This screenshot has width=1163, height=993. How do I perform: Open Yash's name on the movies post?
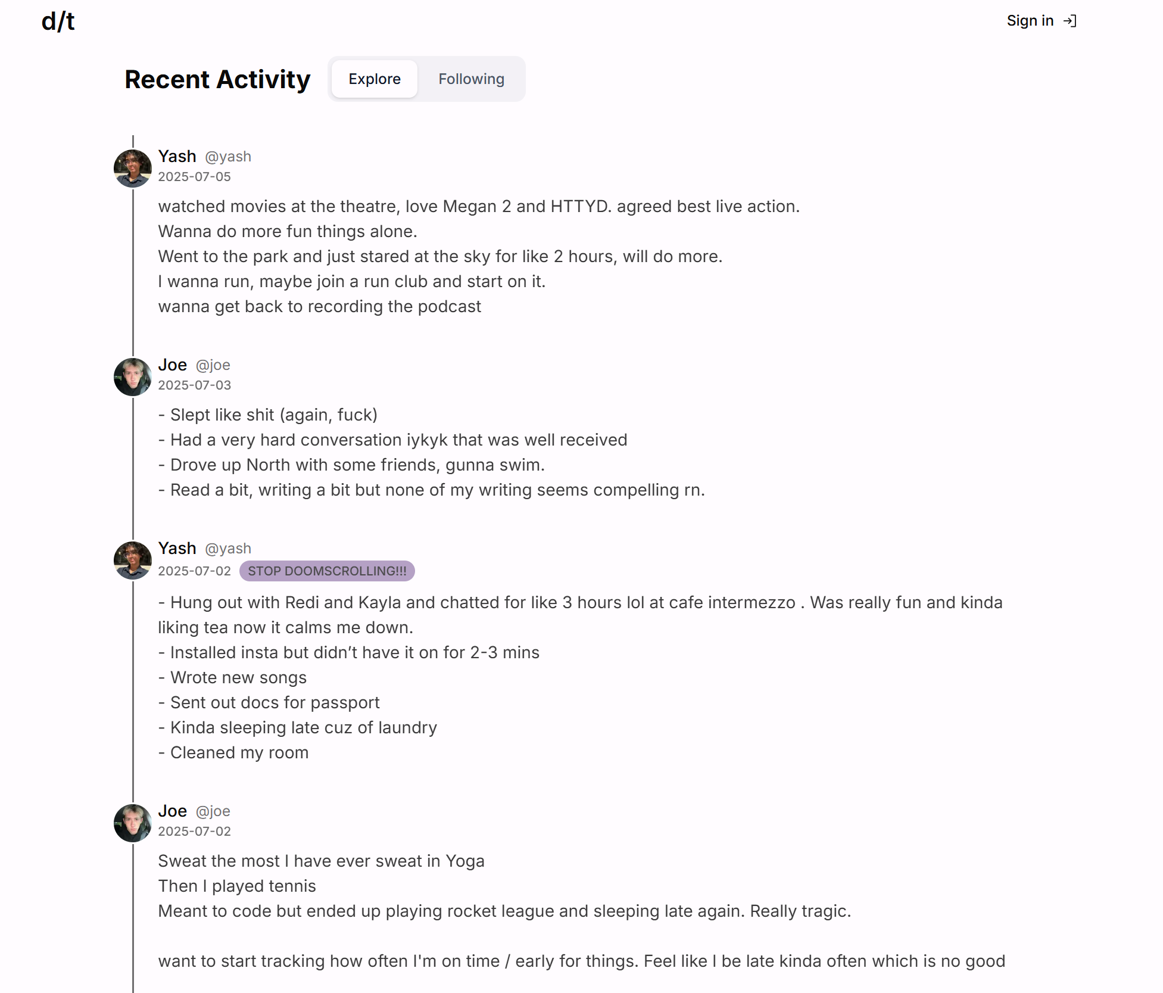(177, 156)
